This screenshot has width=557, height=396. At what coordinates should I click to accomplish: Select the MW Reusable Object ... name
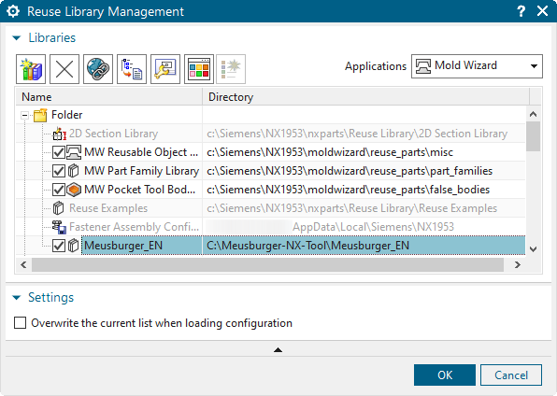click(x=141, y=152)
